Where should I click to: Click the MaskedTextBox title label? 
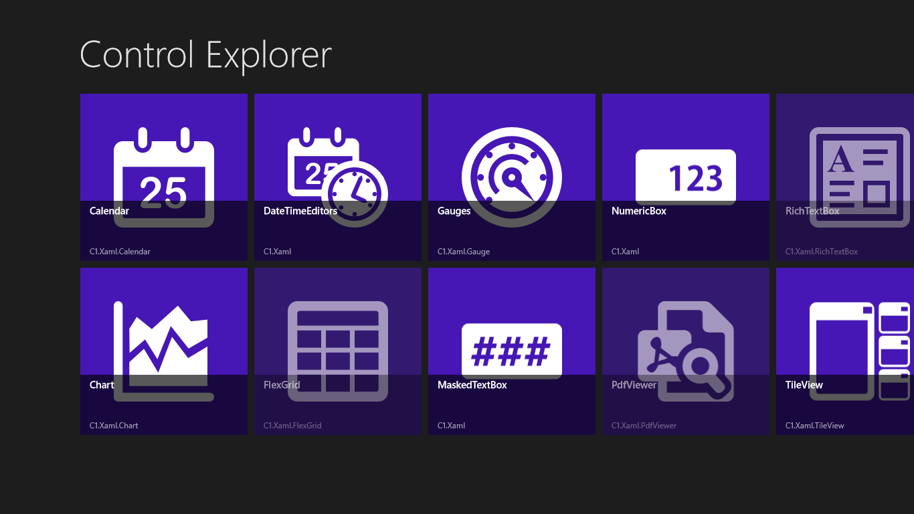pyautogui.click(x=472, y=385)
